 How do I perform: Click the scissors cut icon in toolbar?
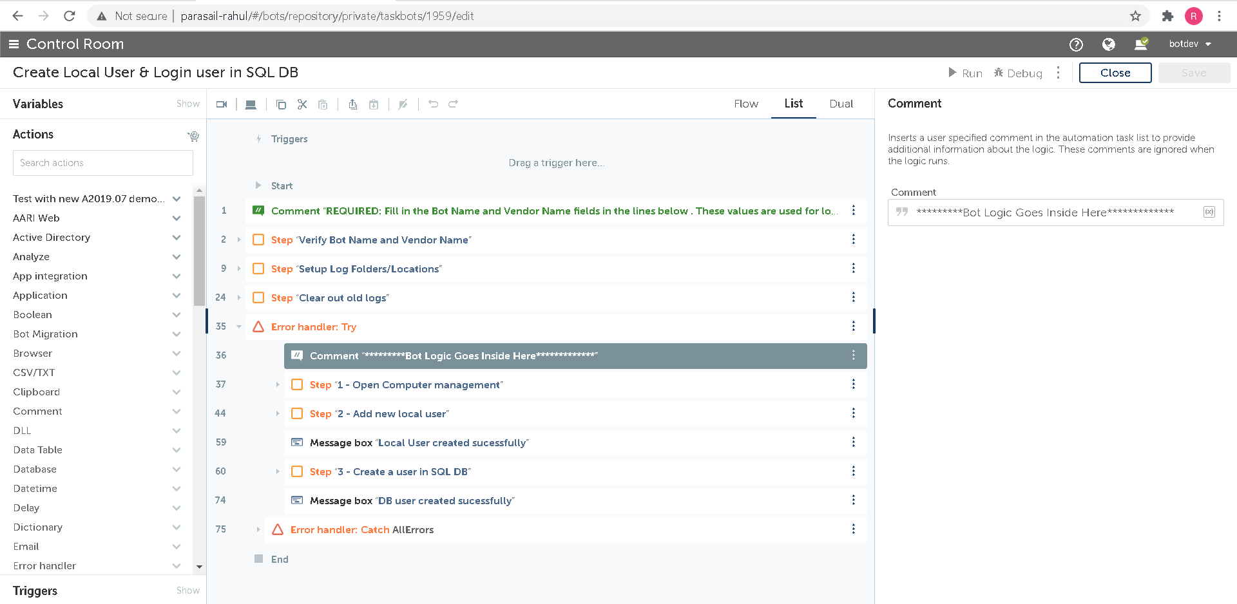click(302, 104)
